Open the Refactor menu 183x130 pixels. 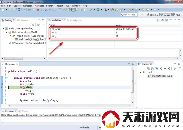pos(28,6)
